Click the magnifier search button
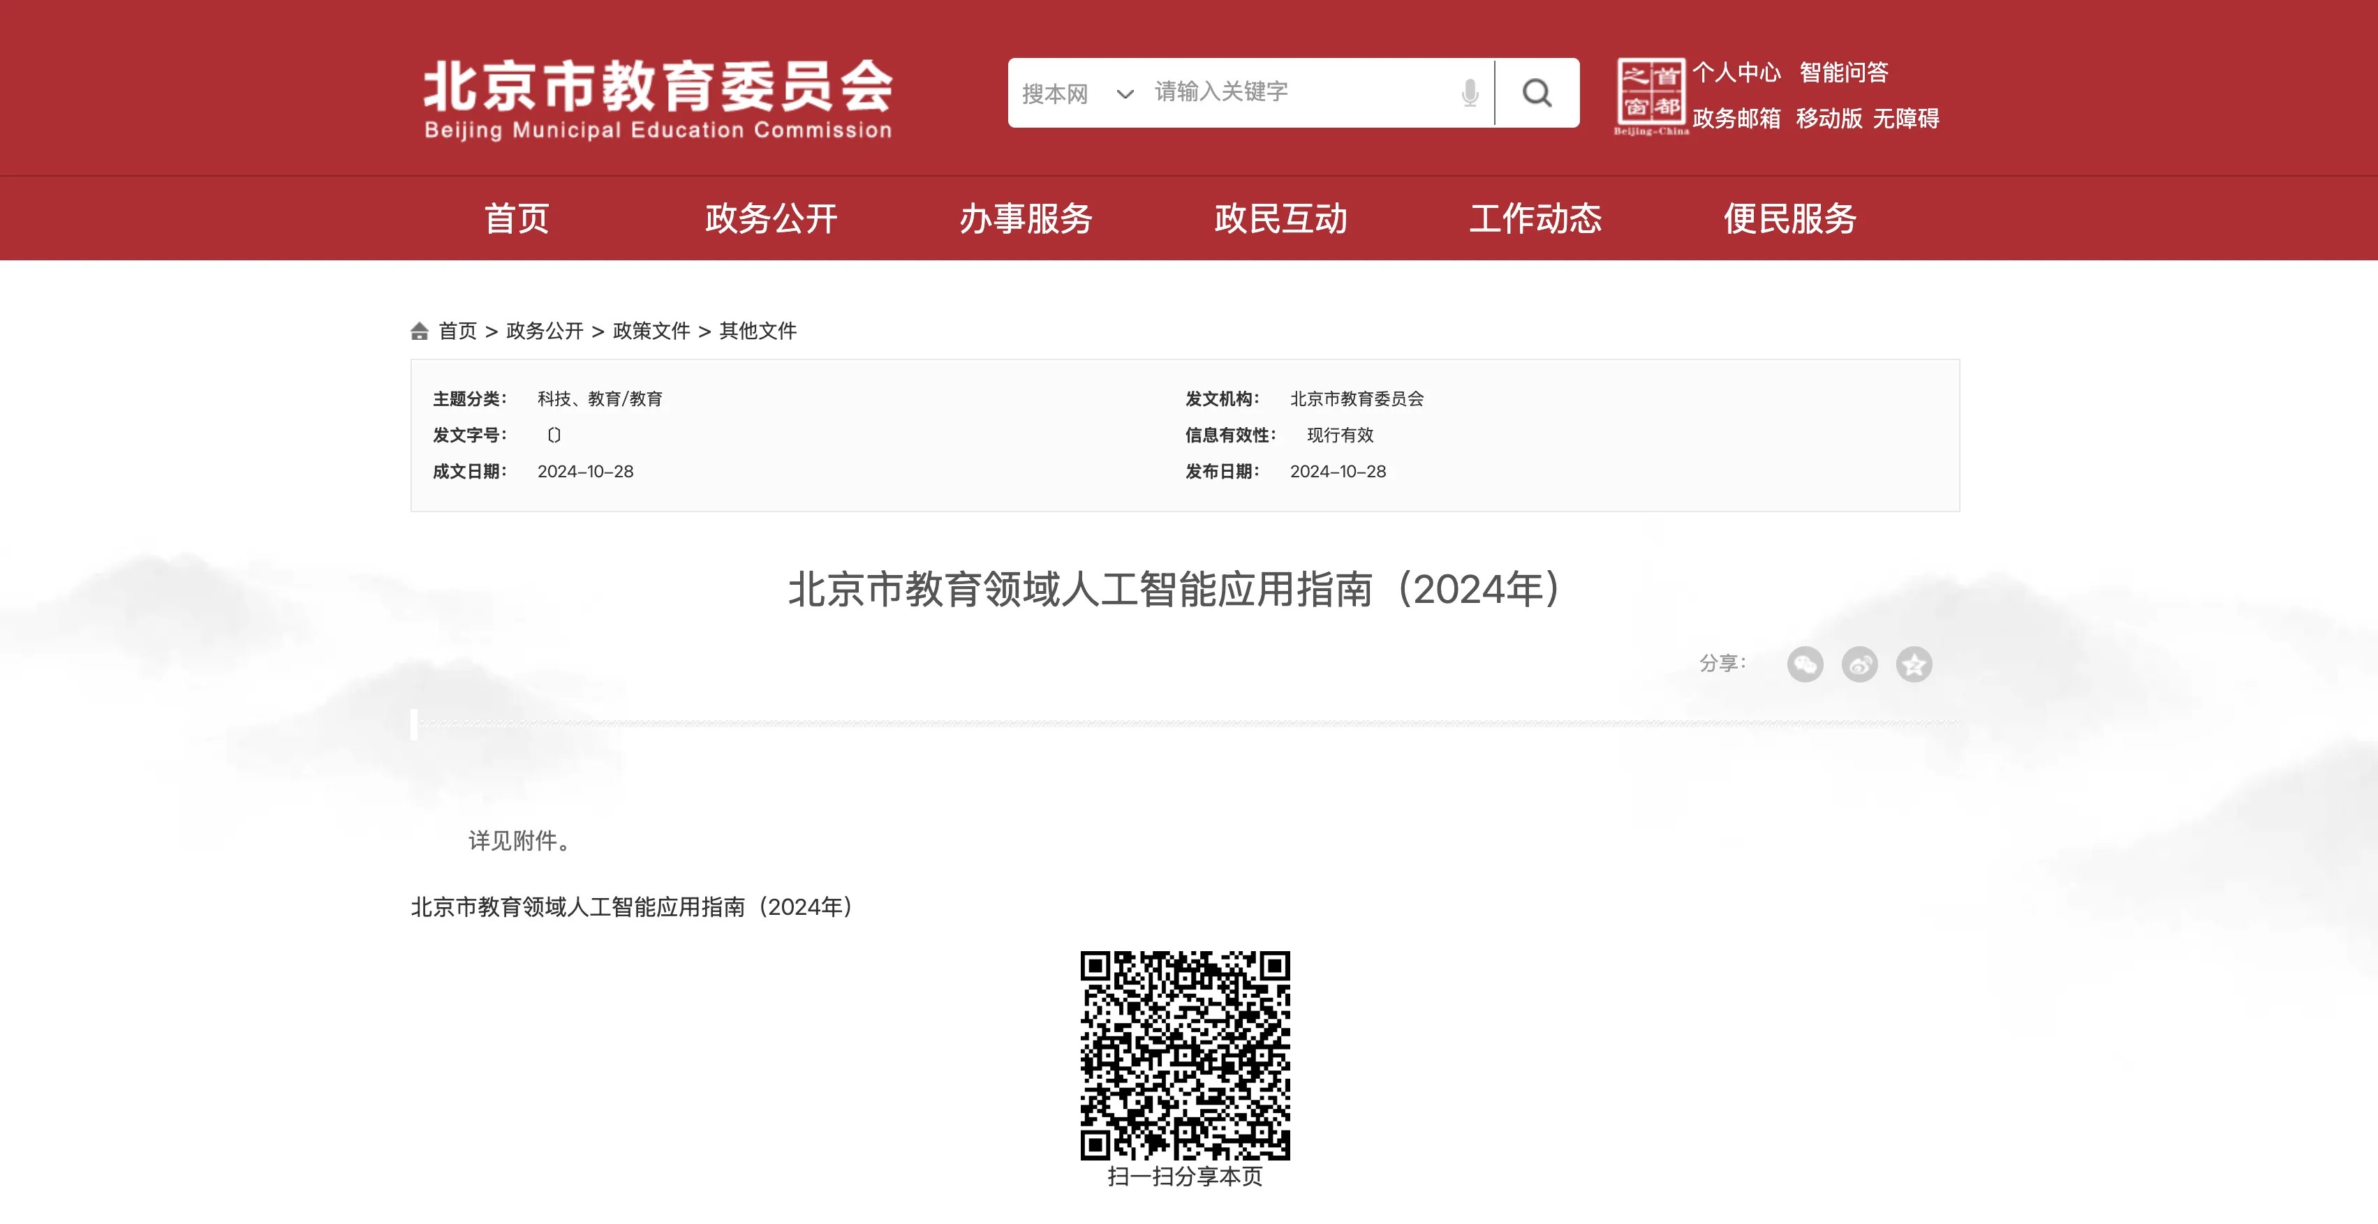This screenshot has width=2378, height=1224. tap(1536, 92)
